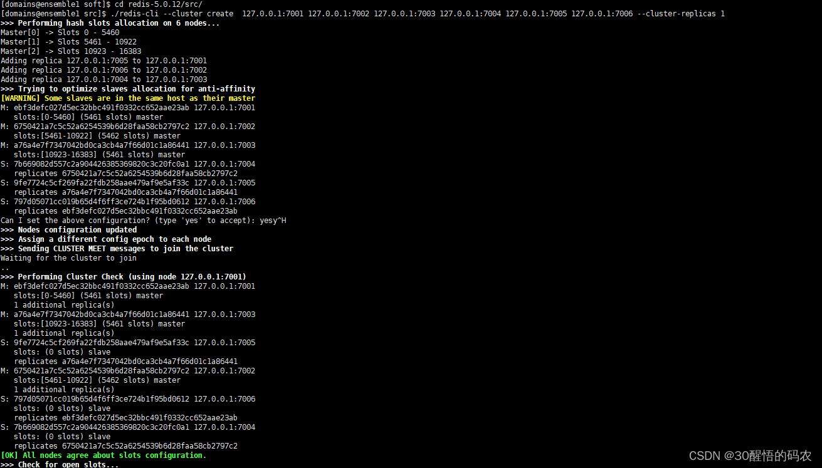This screenshot has height=468, width=822.
Task: Select 'Adding replica 127.0.0.1:7004 to 127.0.0.1:7003' line
Action: [x=104, y=80]
